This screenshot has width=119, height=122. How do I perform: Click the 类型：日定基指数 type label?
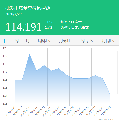click(x=75, y=27)
